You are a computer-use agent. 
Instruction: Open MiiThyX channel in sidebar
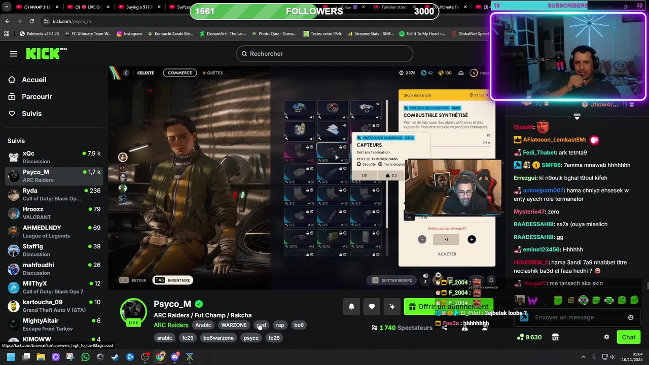point(54,287)
